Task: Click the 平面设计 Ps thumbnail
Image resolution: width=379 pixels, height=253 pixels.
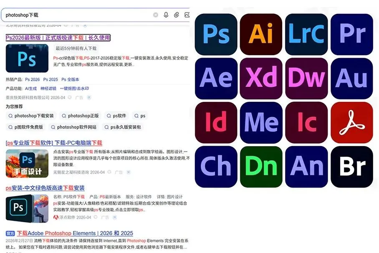Action: tap(27, 164)
